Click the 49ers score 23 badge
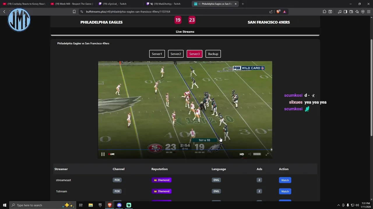Viewport: 373px width, 209px height. point(192,20)
